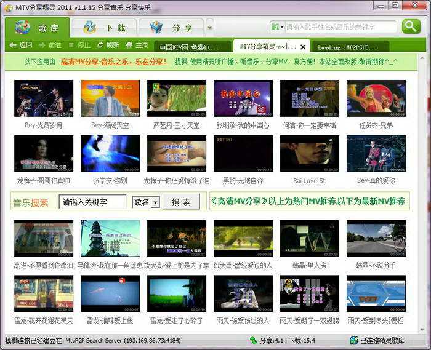Click the scroll down arrow of page scrollbar

[422, 330]
